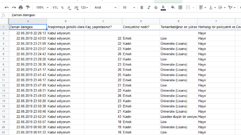Select timestamp '22.06.2019 22:26:13'
This screenshot has width=241, height=135.
[28, 33]
